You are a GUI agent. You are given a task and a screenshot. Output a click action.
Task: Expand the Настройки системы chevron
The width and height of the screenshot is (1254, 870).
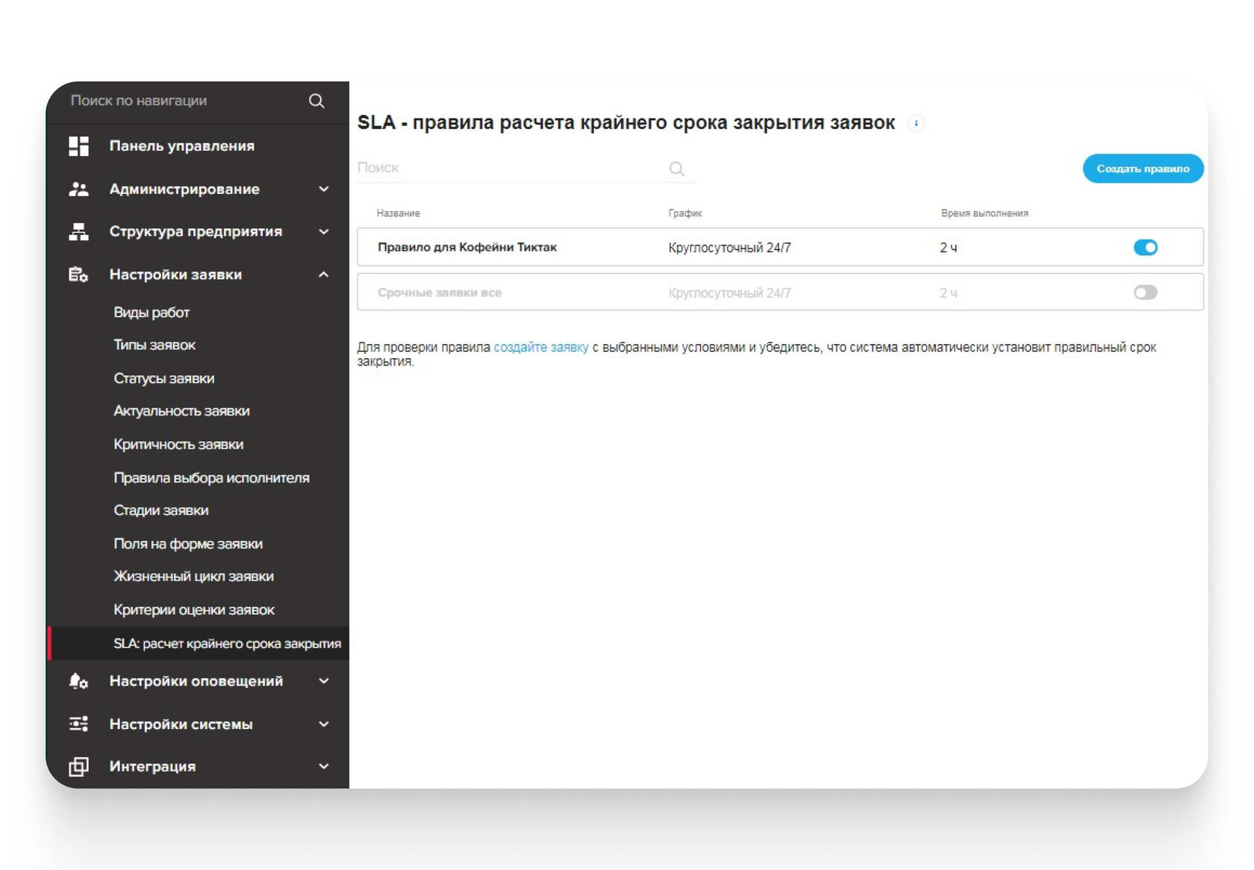pos(324,724)
